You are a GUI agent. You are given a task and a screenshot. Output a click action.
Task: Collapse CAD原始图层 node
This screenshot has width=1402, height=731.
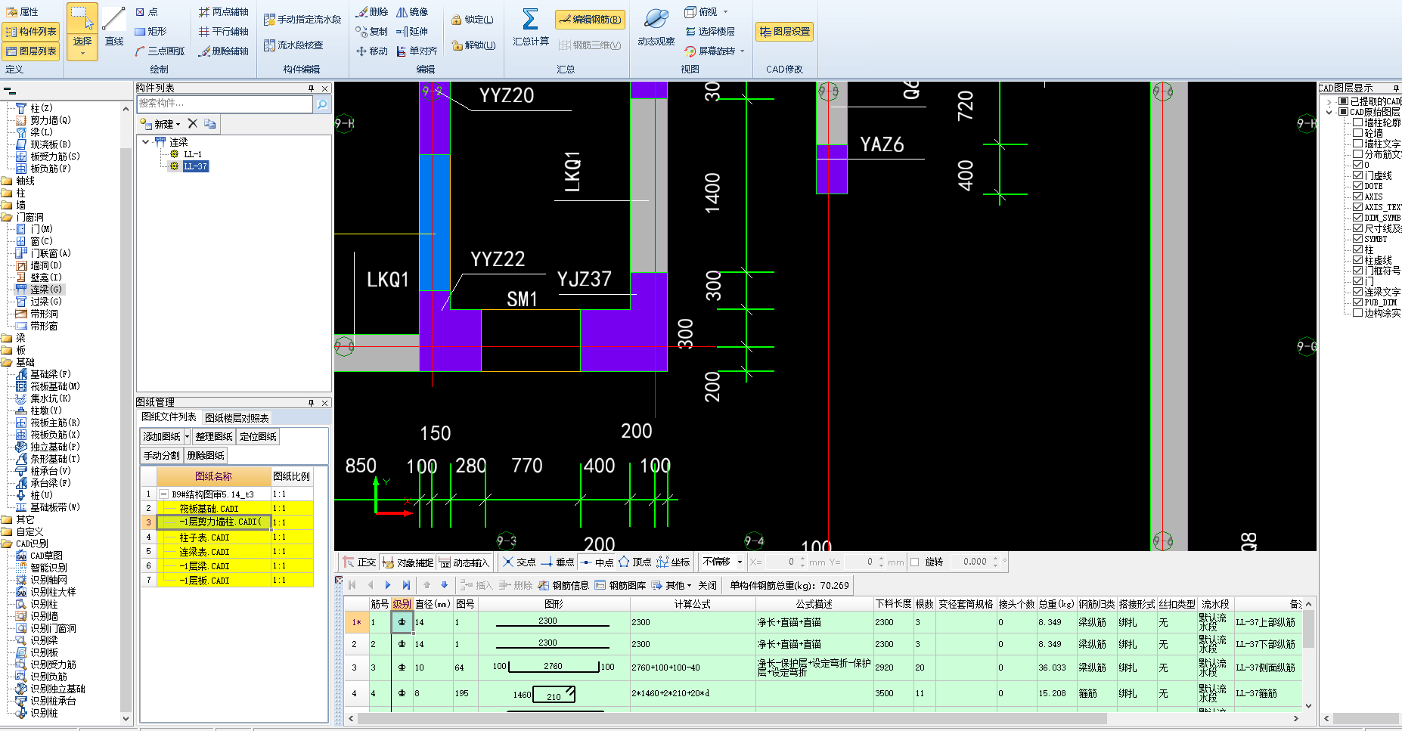[x=1329, y=112]
